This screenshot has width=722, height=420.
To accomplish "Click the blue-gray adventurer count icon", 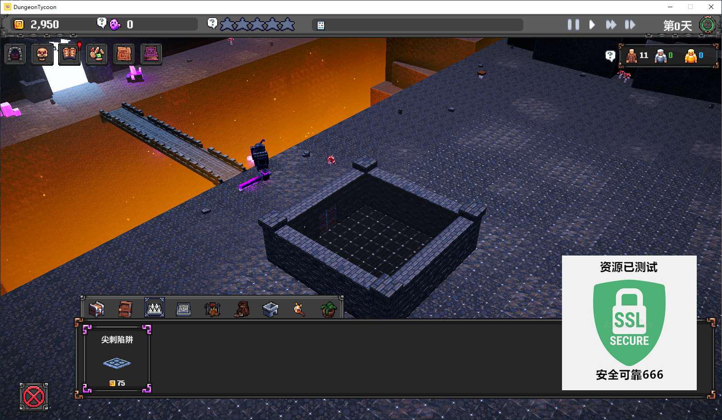I will tap(660, 56).
